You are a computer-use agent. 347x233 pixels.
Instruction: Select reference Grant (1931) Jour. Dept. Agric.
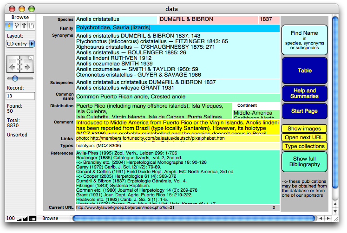tap(134, 195)
